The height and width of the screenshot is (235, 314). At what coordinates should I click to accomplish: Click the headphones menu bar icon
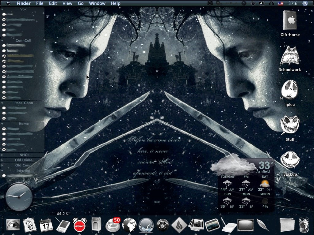271,3
